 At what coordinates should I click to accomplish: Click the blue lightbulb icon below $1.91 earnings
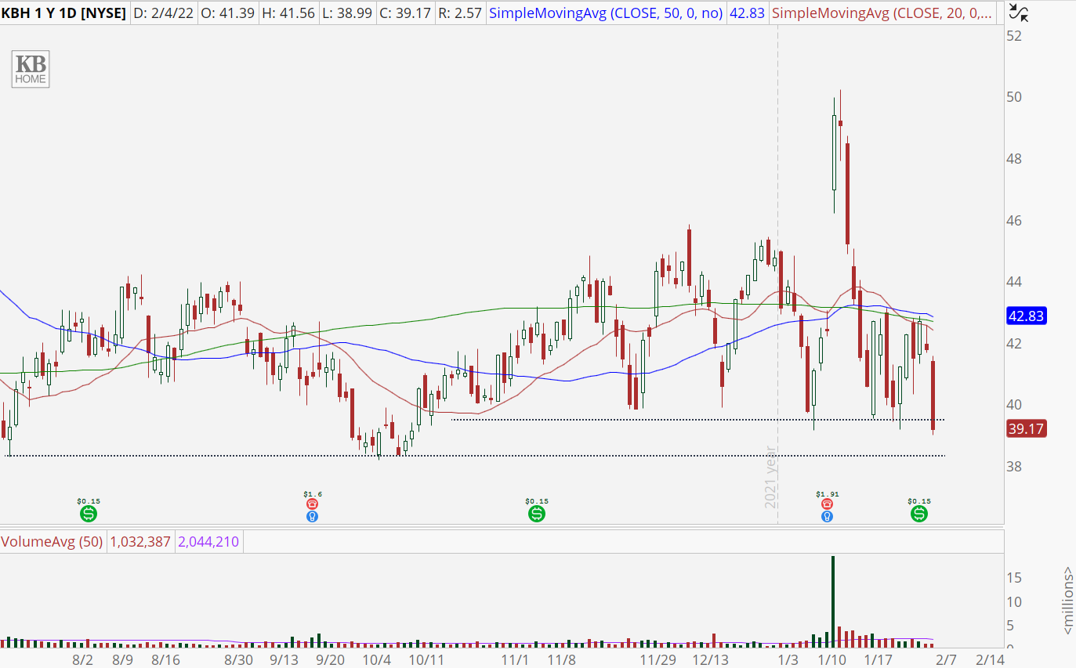827,517
